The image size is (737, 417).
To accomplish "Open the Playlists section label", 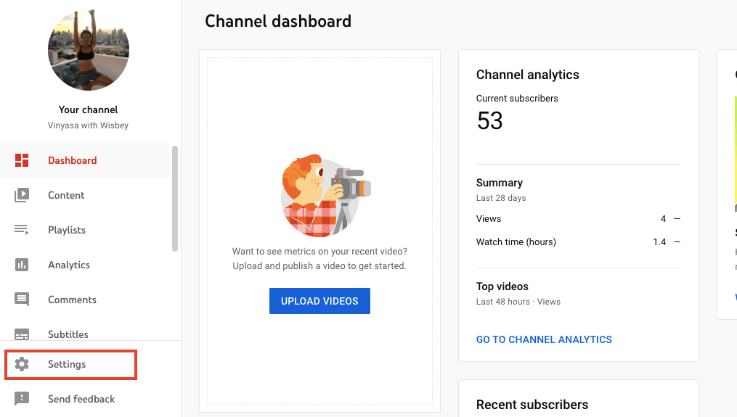I will [67, 230].
